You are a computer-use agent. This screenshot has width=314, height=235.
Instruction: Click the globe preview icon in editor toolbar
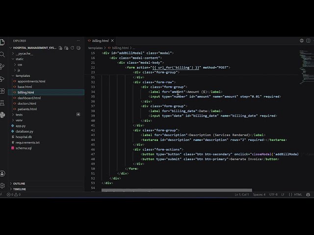click(x=302, y=41)
